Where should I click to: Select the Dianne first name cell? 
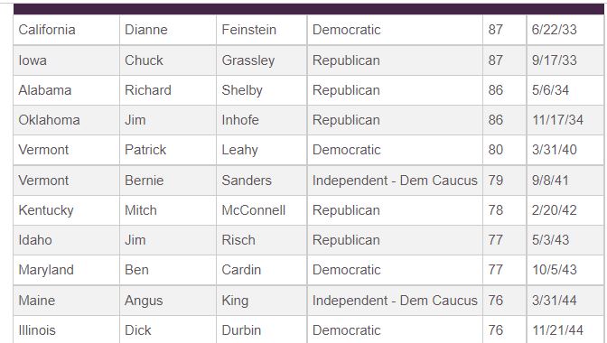pos(168,30)
